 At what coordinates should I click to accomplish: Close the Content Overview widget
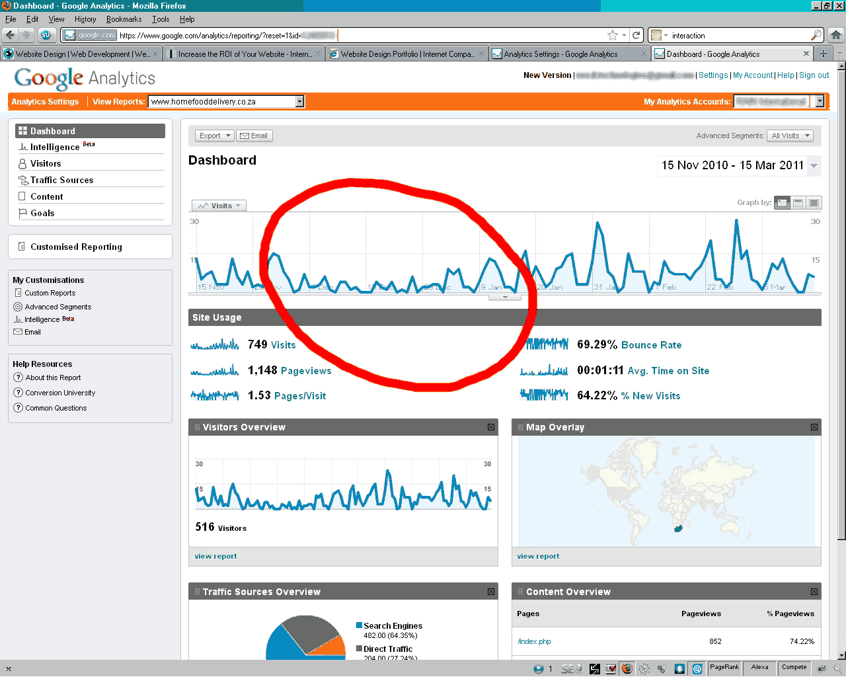[814, 592]
